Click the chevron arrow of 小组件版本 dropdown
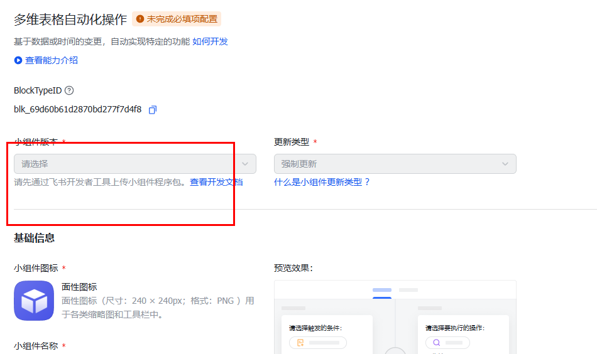 [245, 164]
